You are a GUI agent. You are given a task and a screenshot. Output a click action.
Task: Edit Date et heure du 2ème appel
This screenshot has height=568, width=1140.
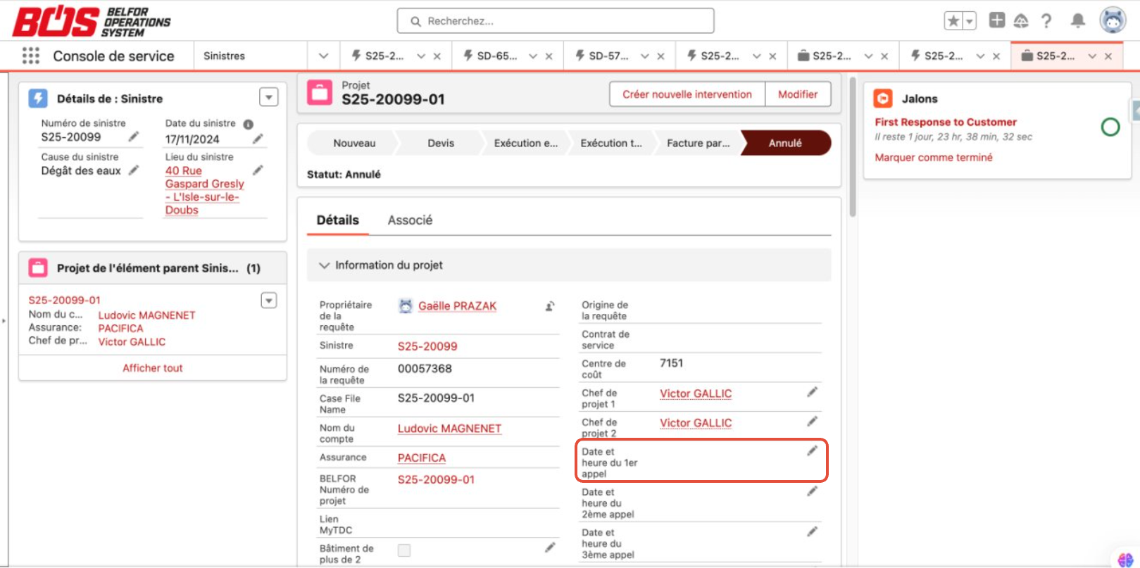pos(813,491)
